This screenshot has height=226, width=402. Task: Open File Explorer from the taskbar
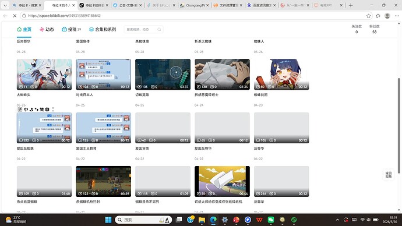click(x=202, y=220)
